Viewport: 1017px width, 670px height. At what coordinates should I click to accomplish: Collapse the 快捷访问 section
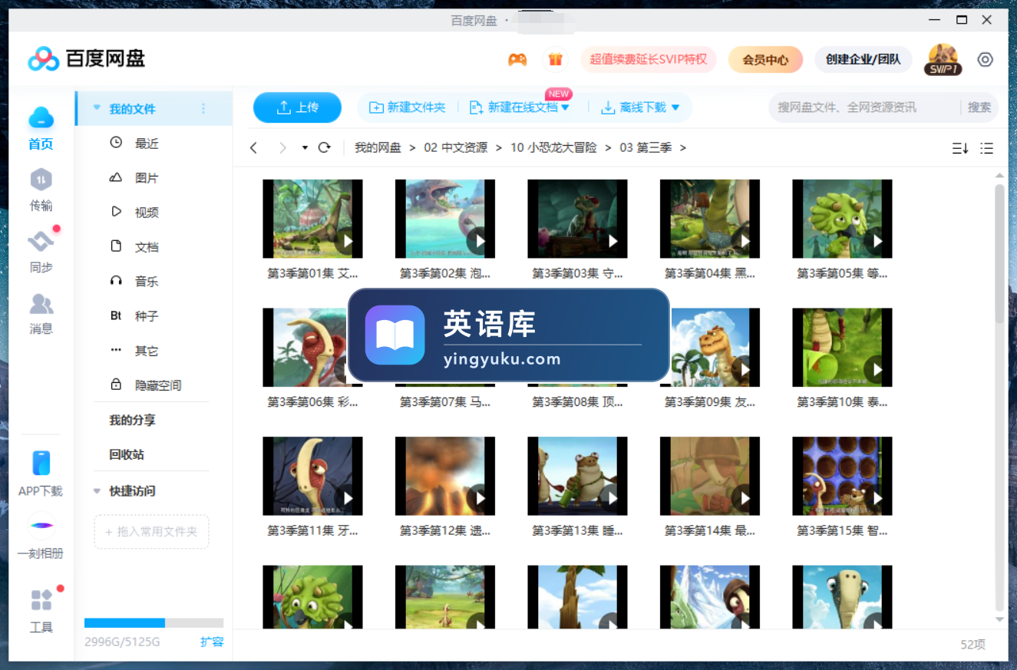pos(97,490)
